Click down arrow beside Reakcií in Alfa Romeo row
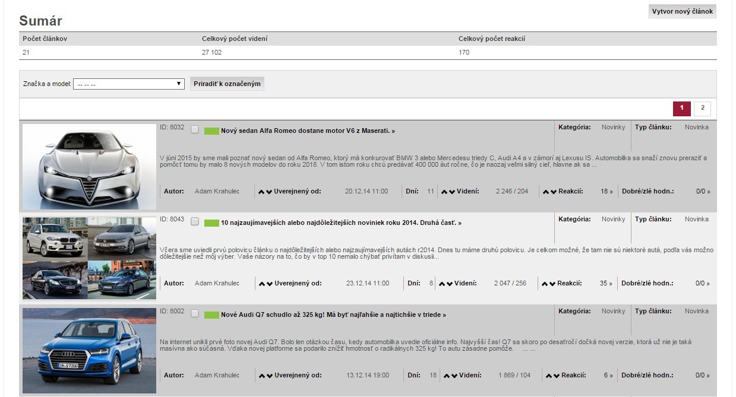This screenshot has height=397, width=736. click(554, 192)
